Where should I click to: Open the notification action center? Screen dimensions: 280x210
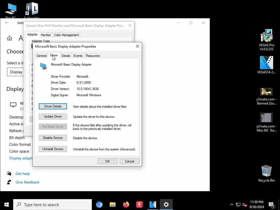(271, 205)
